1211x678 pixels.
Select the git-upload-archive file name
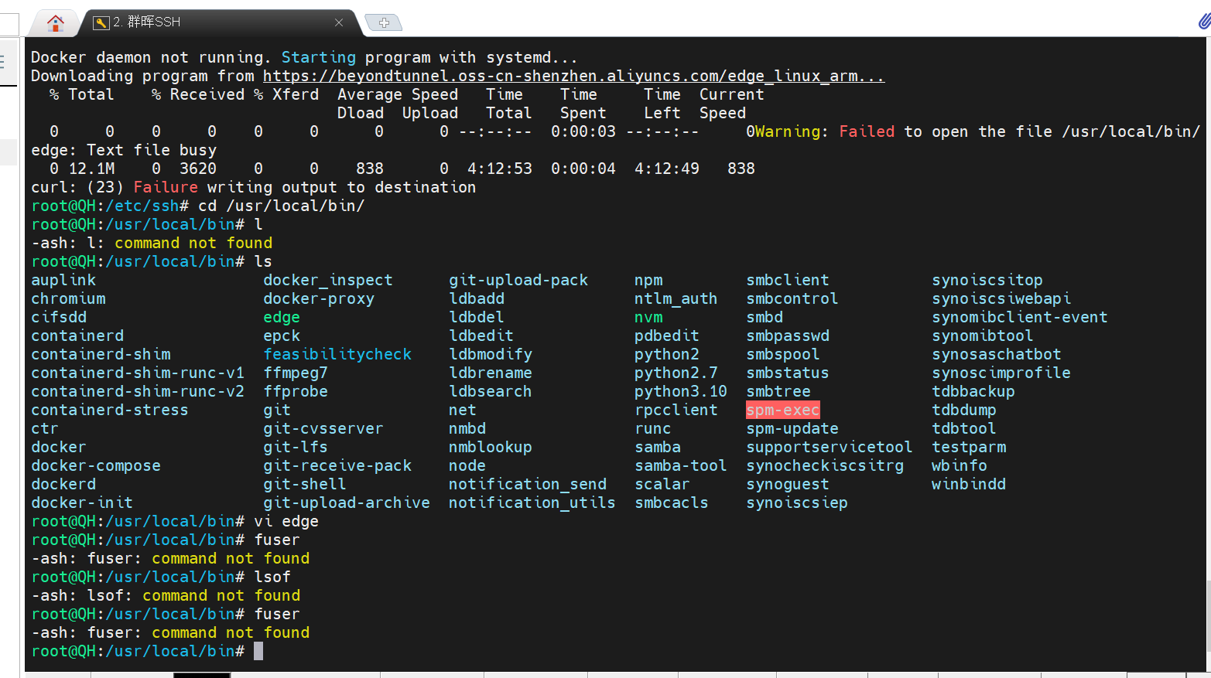(x=347, y=503)
